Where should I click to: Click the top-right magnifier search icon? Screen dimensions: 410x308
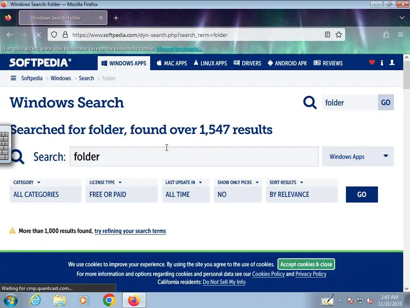(x=310, y=102)
